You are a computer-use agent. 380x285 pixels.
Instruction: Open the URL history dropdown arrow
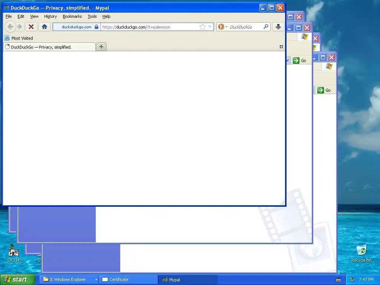click(210, 27)
